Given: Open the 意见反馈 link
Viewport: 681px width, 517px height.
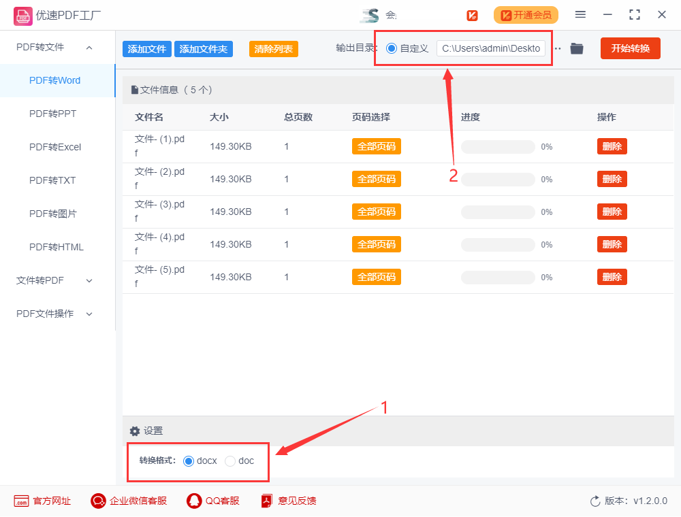Looking at the screenshot, I should [297, 501].
